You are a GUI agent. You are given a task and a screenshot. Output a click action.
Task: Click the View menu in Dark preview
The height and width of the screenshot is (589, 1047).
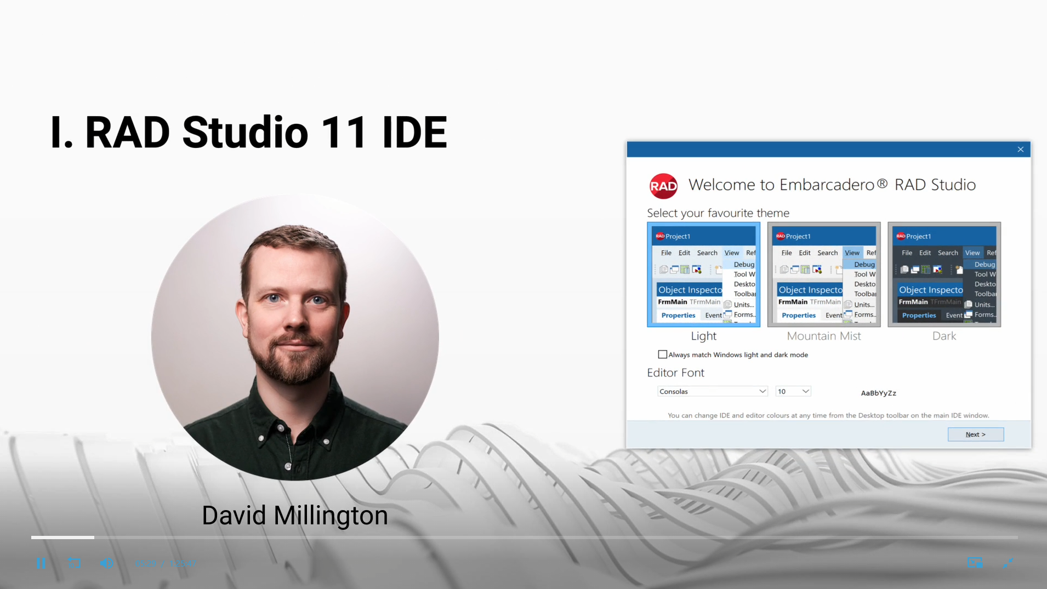pyautogui.click(x=972, y=253)
